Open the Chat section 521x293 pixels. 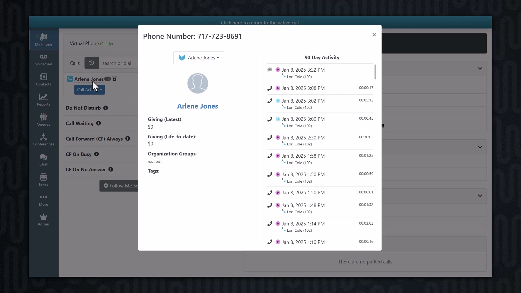(43, 160)
